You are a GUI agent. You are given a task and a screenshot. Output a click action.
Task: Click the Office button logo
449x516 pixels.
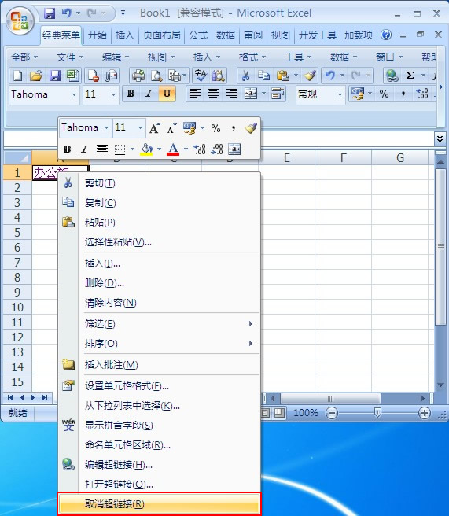tap(20, 20)
